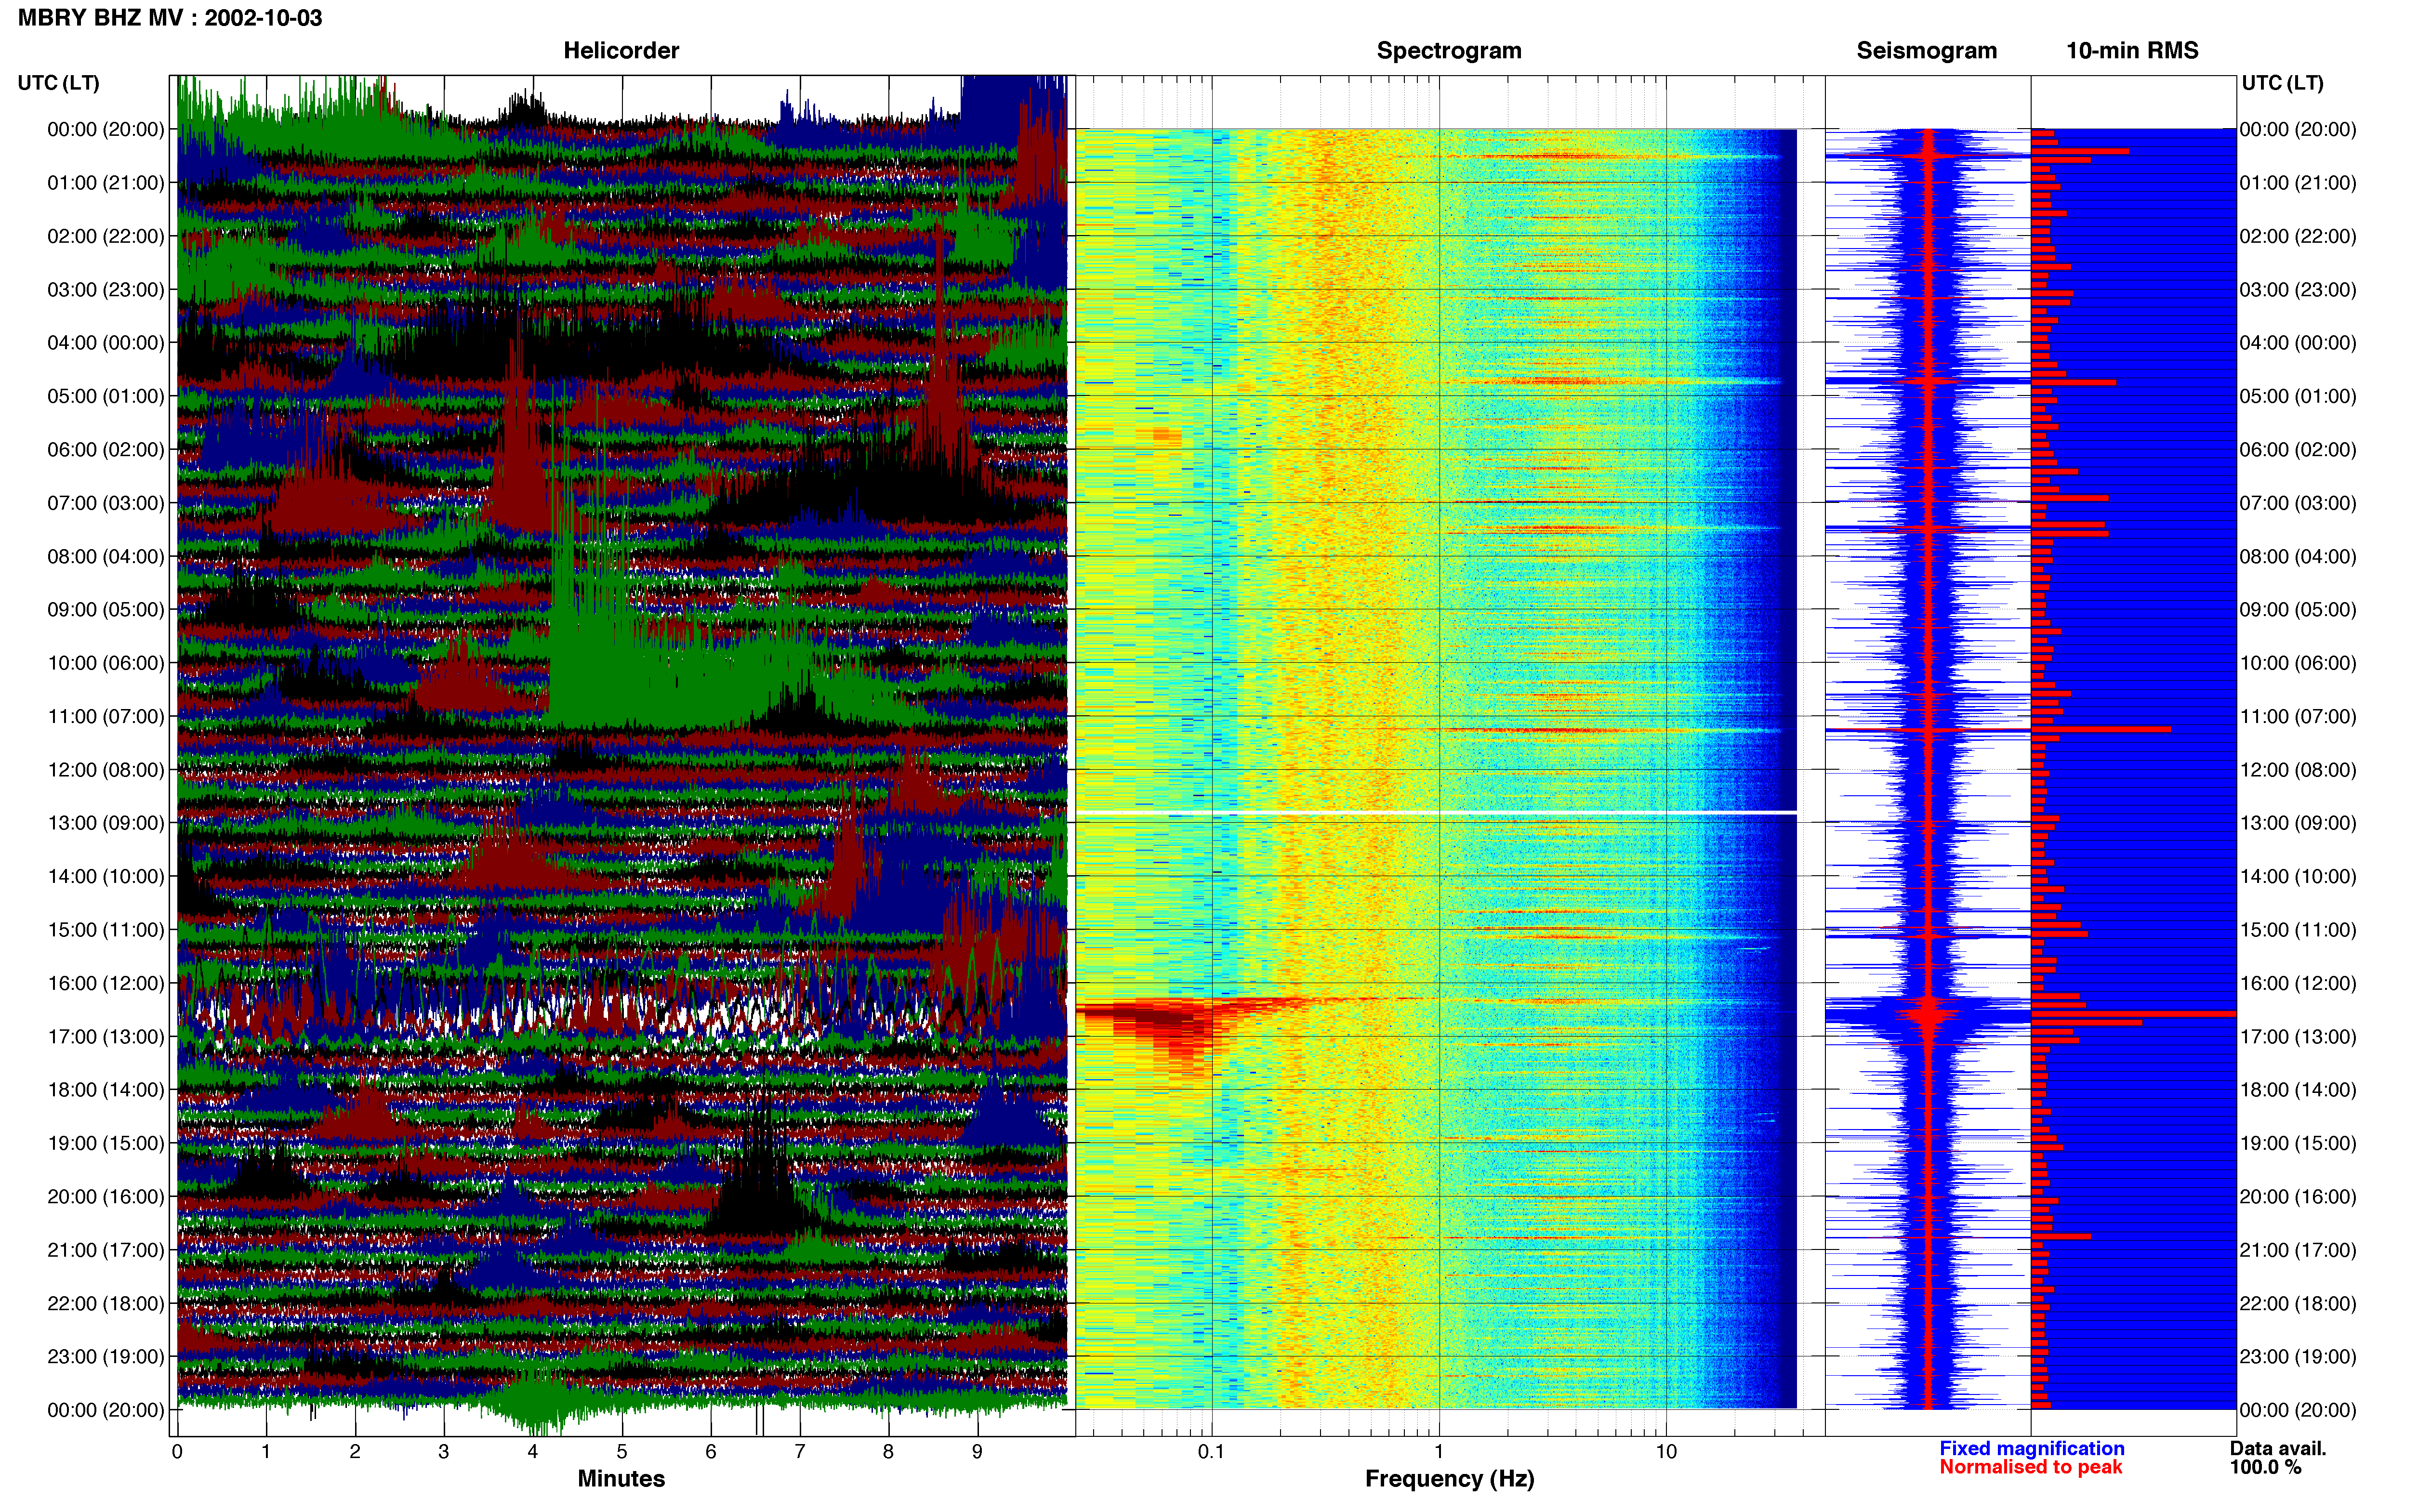Click the 'Normalised to peak' legend text

(x=2030, y=1467)
